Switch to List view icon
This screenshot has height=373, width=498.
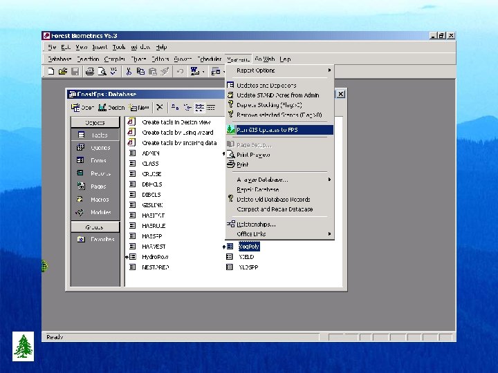(199, 108)
